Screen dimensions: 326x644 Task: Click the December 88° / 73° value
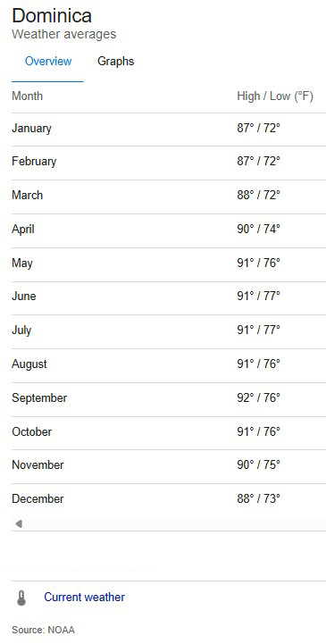point(259,499)
